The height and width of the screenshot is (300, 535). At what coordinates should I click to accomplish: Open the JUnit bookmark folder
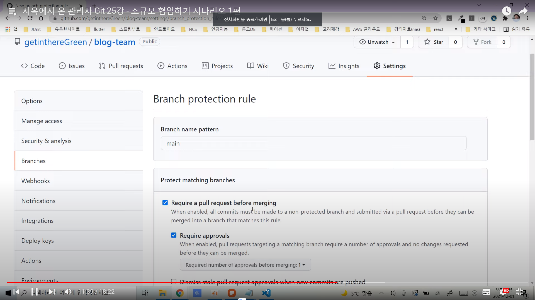[x=32, y=29]
